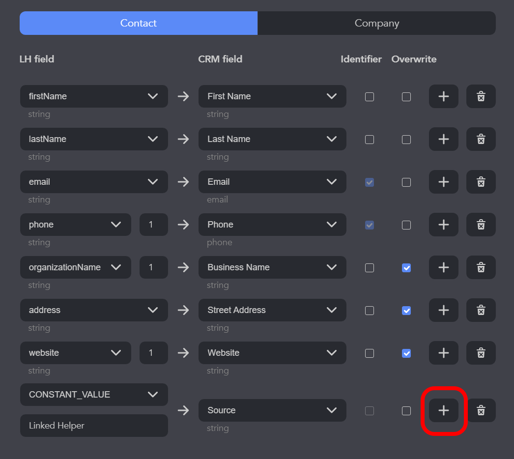Toggle Overwrite checkbox for Source
Viewport: 514px width, 459px height.
coord(406,411)
